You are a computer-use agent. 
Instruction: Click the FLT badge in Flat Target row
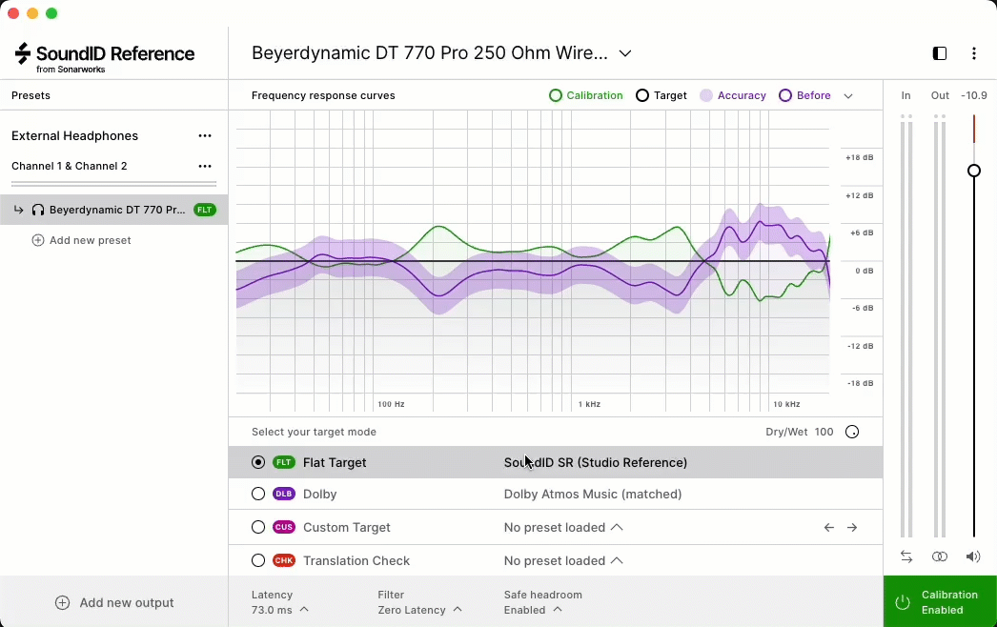(284, 462)
